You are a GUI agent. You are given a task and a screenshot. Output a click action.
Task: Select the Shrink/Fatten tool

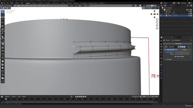pos(3,75)
